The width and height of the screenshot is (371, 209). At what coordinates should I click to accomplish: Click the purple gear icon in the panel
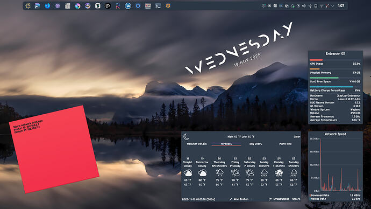pyautogui.click(x=58, y=6)
